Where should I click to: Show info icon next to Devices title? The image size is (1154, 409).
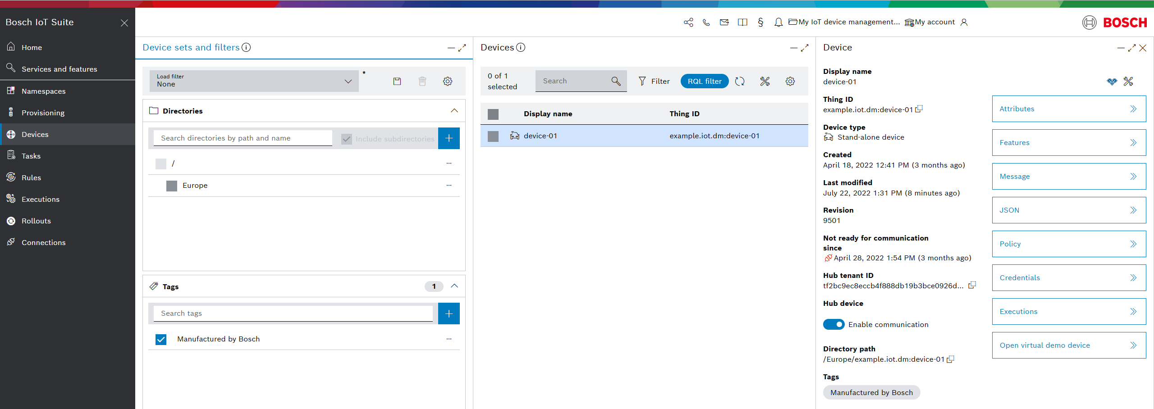coord(521,47)
